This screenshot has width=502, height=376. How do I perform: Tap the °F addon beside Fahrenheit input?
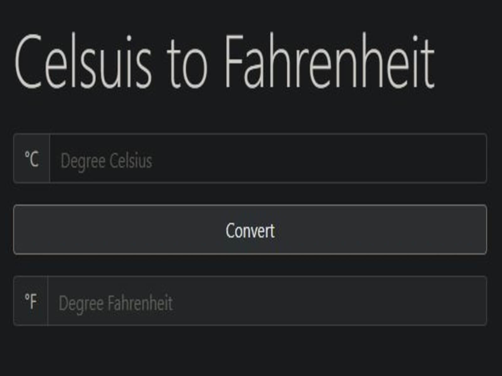(x=31, y=301)
